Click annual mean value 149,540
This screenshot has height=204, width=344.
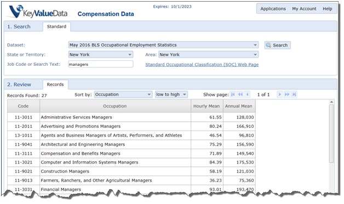coord(245,154)
